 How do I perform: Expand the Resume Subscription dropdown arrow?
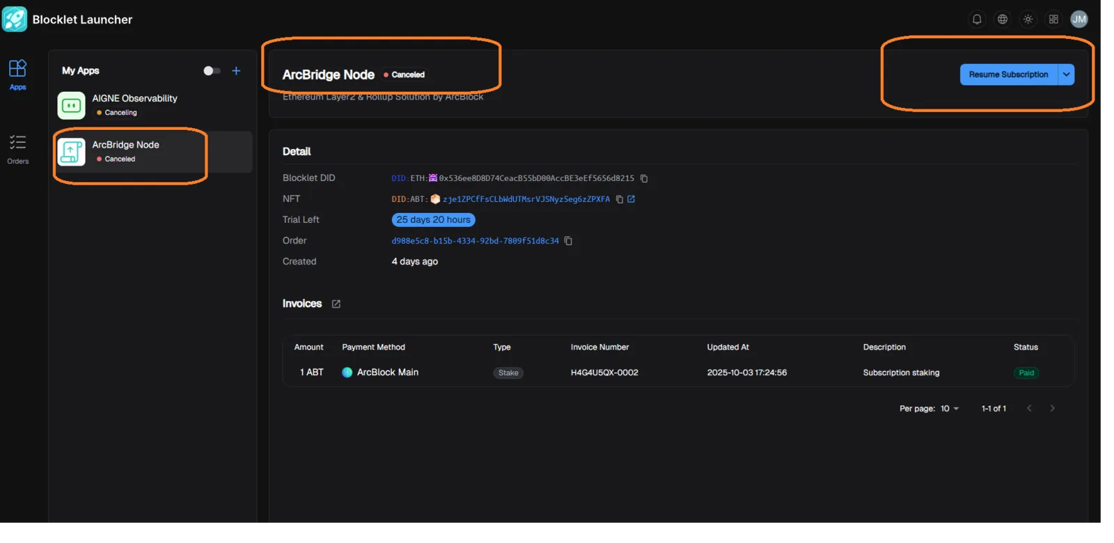tap(1066, 74)
